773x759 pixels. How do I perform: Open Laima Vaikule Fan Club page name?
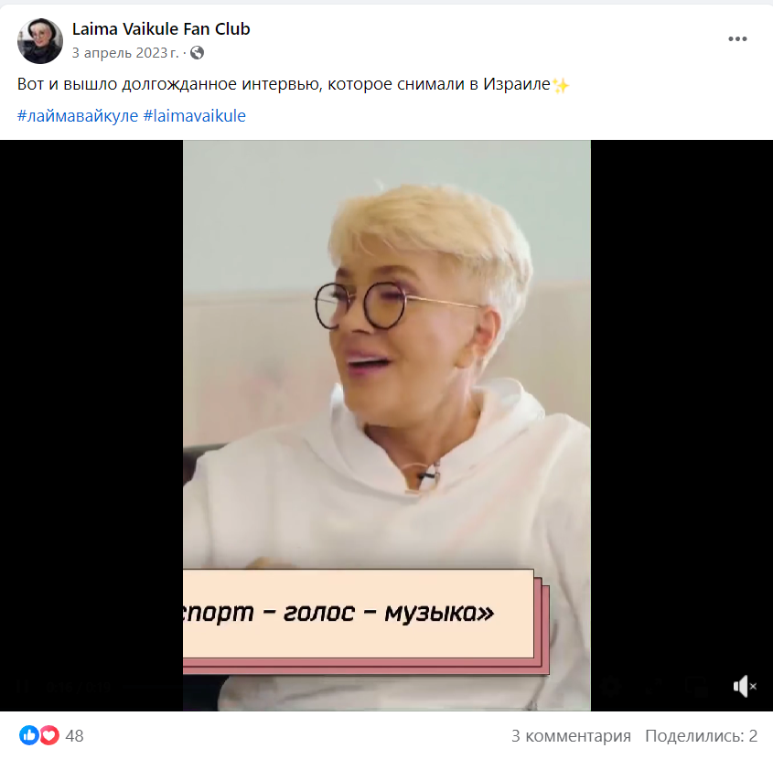[161, 29]
